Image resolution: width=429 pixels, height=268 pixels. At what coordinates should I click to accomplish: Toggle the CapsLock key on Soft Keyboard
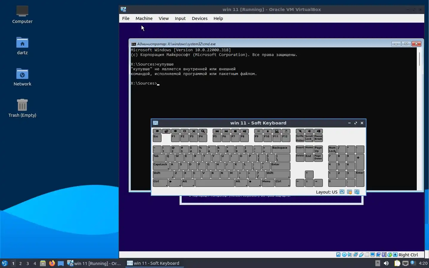click(161, 166)
